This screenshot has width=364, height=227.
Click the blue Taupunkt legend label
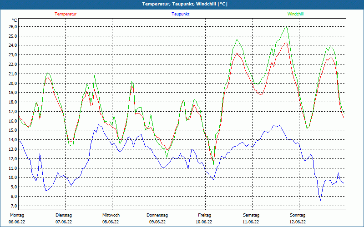(x=181, y=14)
